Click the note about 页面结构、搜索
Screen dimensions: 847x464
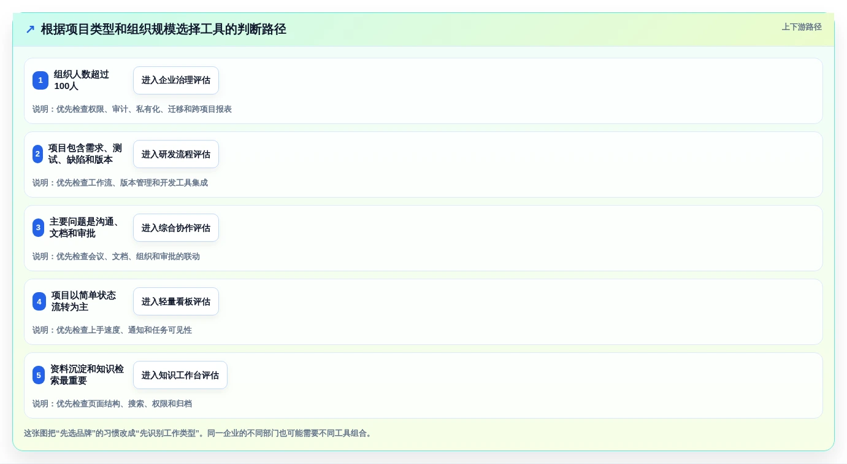click(112, 404)
